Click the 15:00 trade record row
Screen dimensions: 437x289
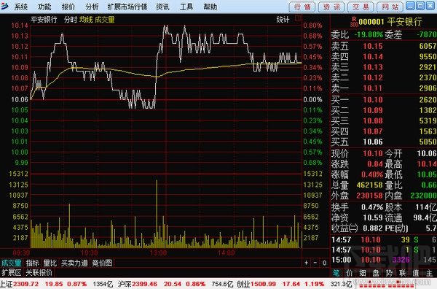click(x=384, y=260)
